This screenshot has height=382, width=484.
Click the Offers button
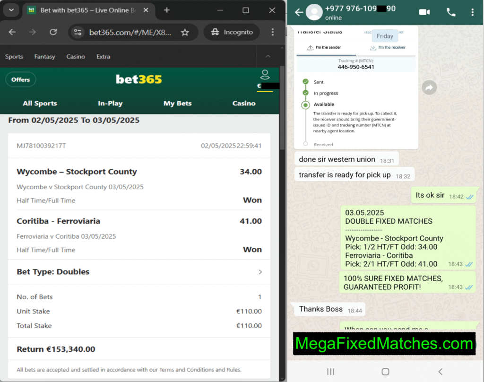pos(21,79)
